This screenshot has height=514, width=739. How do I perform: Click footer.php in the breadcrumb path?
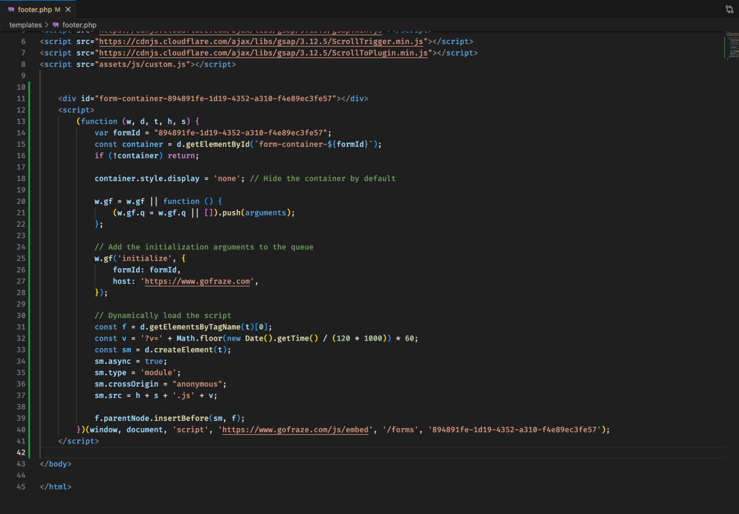coord(79,25)
